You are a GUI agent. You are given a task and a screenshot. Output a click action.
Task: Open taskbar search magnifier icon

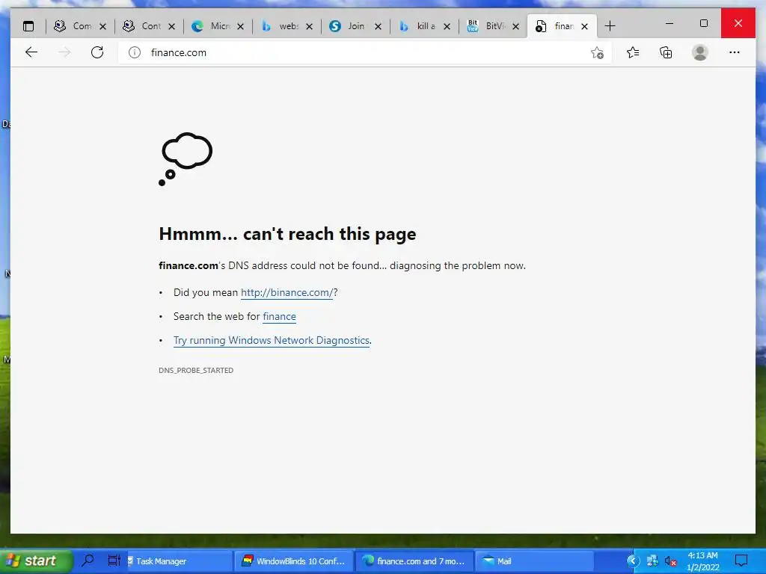(88, 561)
